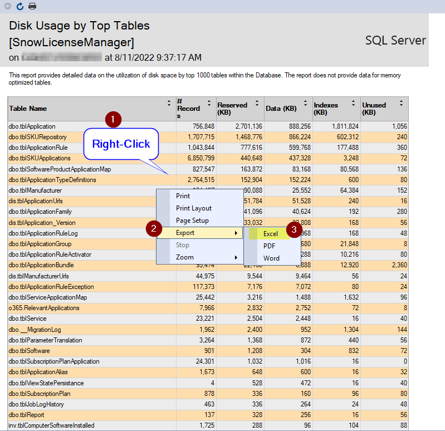The height and width of the screenshot is (431, 445).
Task: Sort by Table Name column arrows
Action: 169,103
